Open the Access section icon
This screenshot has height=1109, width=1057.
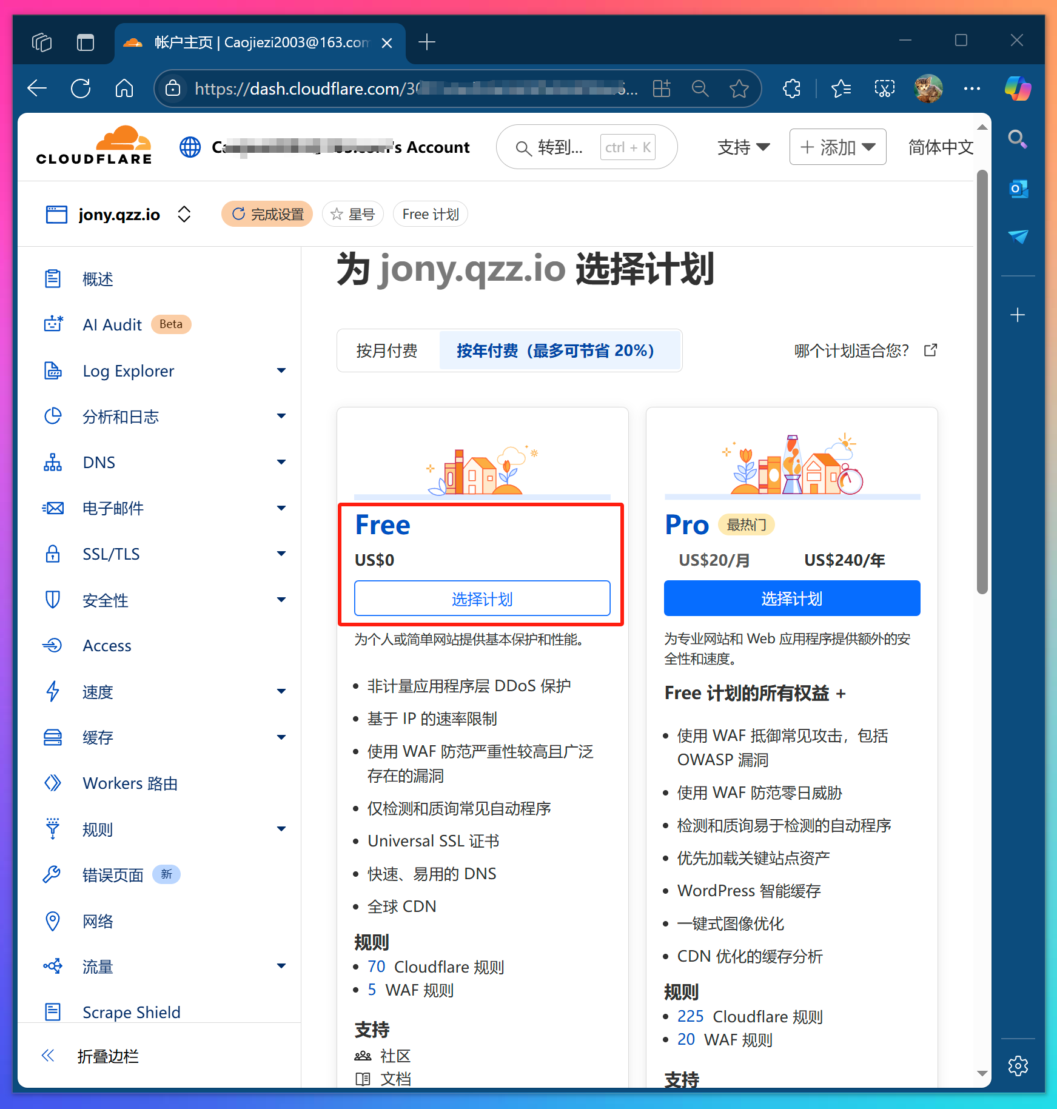point(53,645)
